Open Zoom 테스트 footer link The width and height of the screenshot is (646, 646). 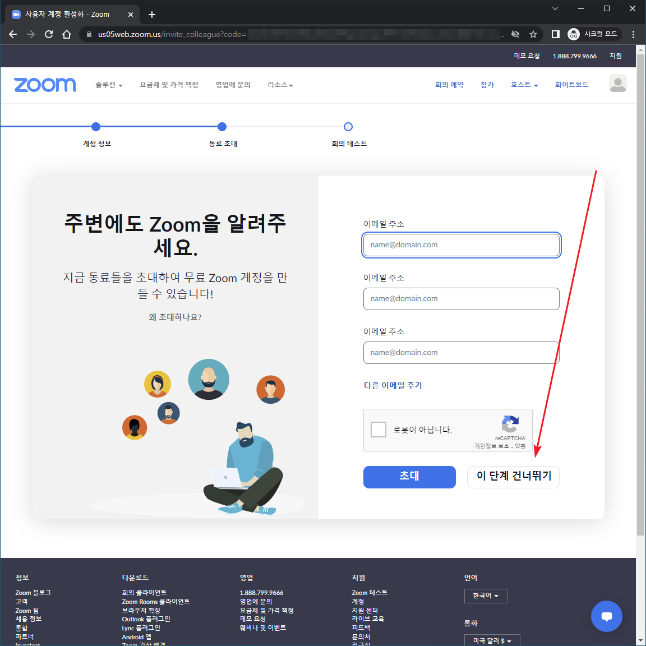(370, 592)
